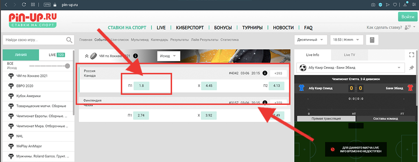The image size is (419, 162).
Task: Open Статистика link
Action: 229,40
